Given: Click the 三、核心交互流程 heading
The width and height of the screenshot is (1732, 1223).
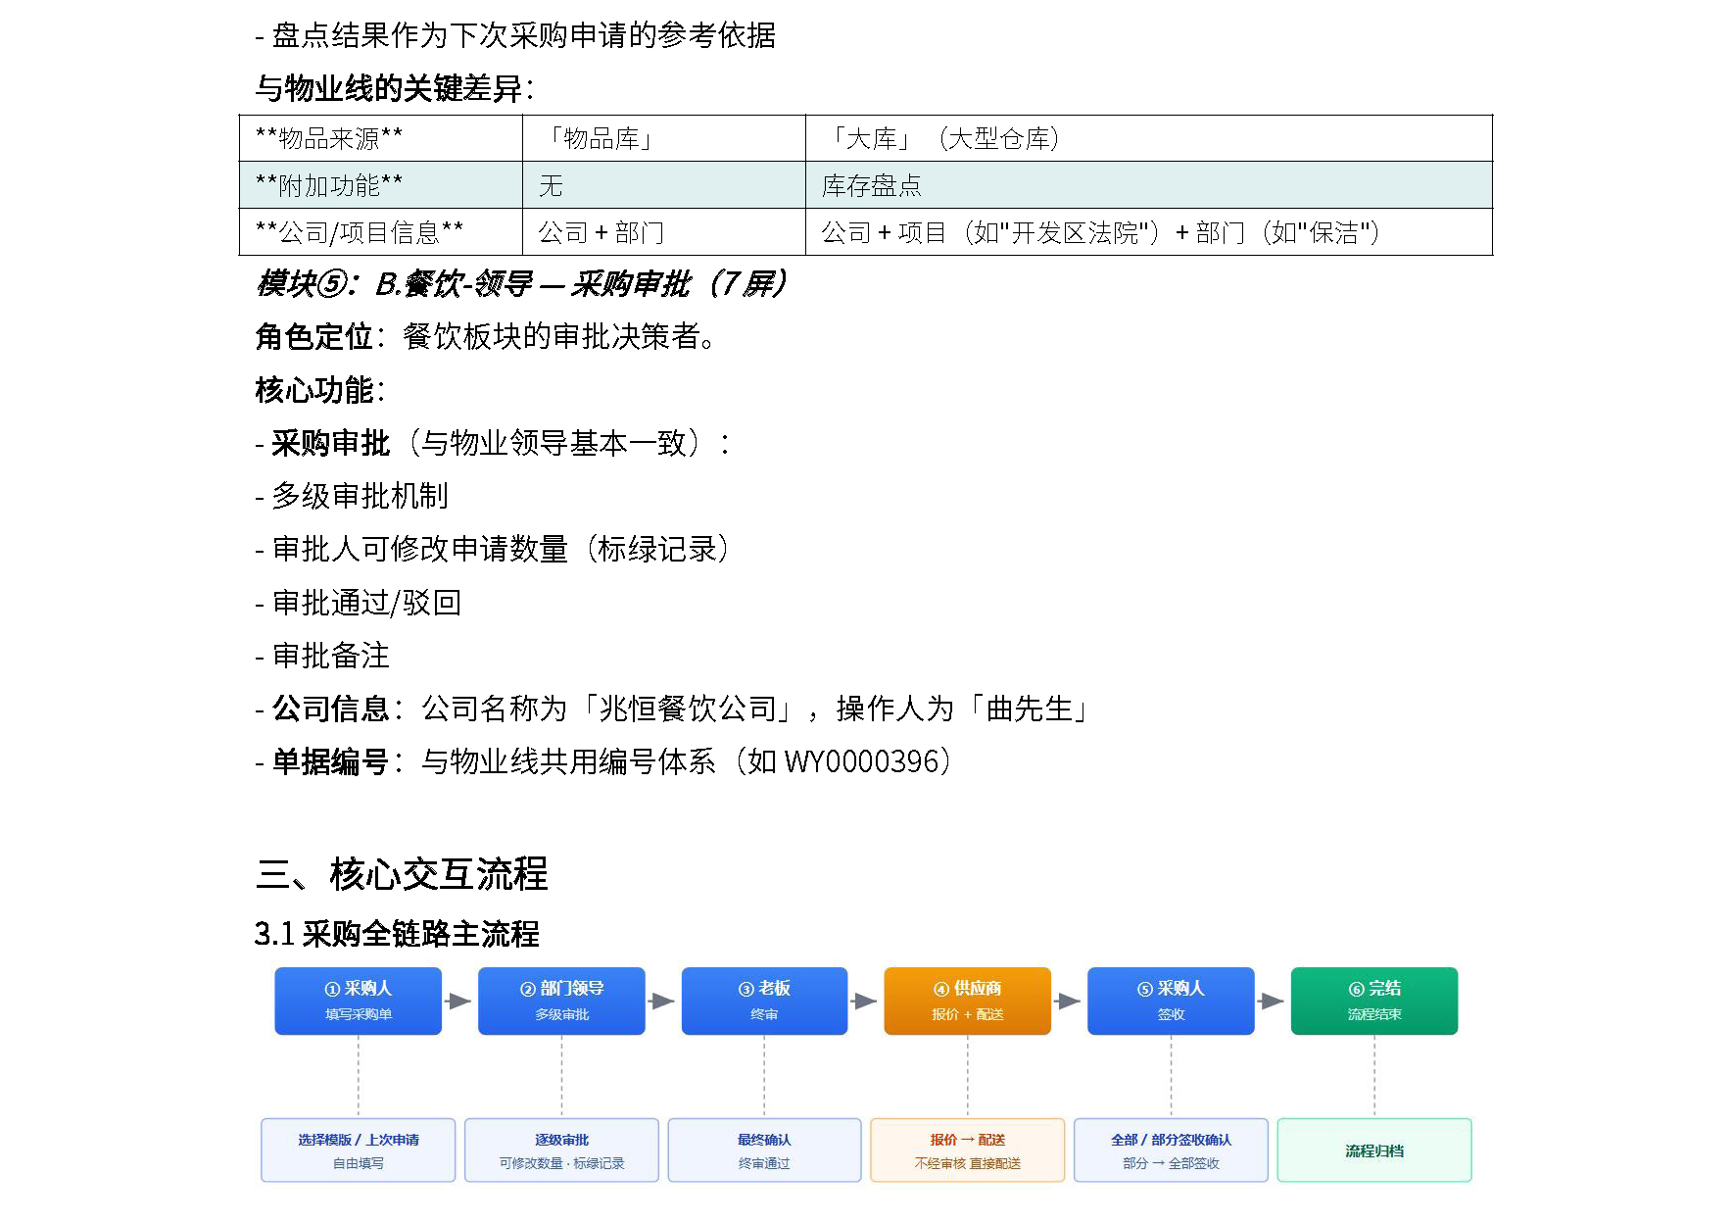Looking at the screenshot, I should [x=402, y=873].
